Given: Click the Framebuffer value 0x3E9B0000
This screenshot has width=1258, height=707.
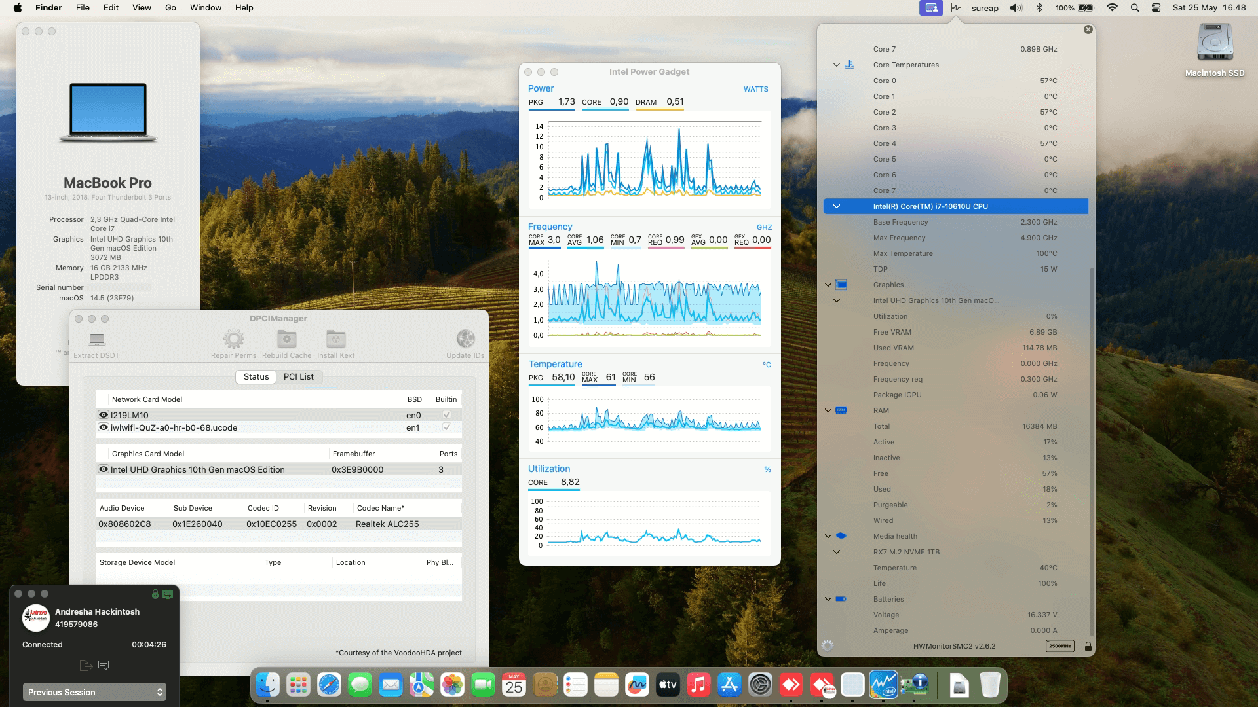Looking at the screenshot, I should click(x=357, y=469).
